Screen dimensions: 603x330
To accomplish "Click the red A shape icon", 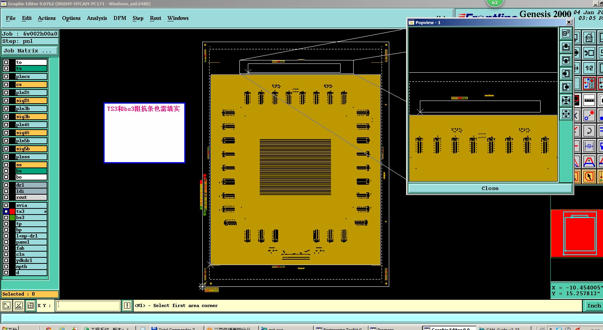I will coord(589,162).
